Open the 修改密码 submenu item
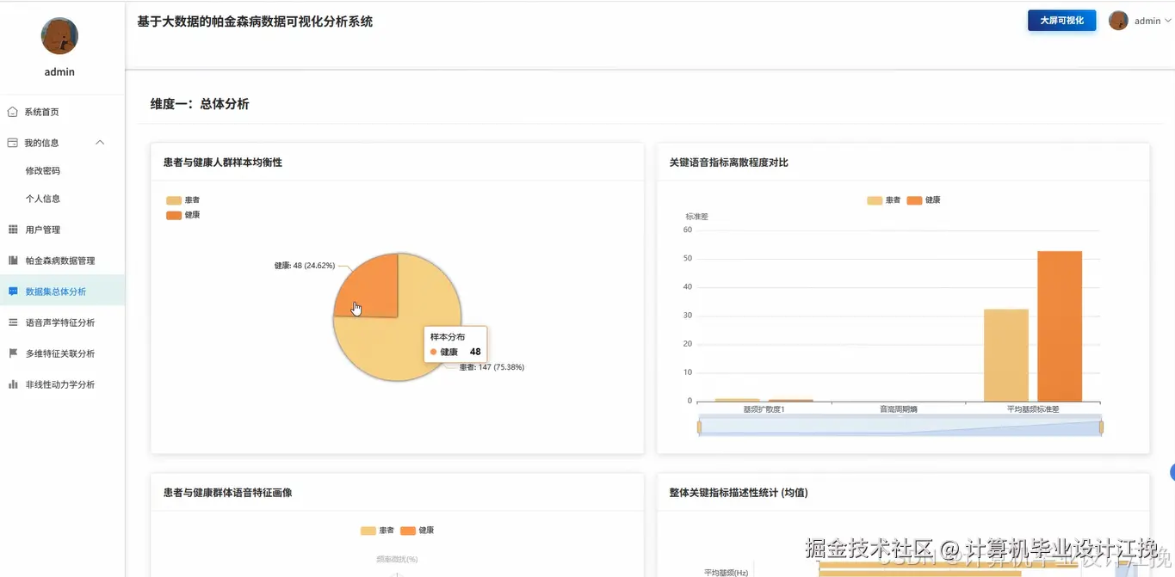Image resolution: width=1175 pixels, height=577 pixels. pyautogui.click(x=62, y=171)
